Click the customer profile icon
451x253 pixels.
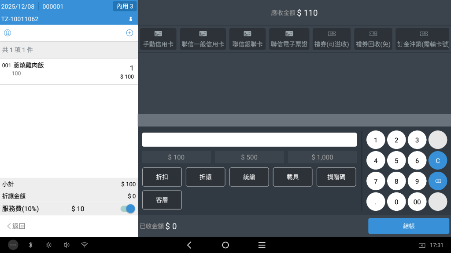7,33
